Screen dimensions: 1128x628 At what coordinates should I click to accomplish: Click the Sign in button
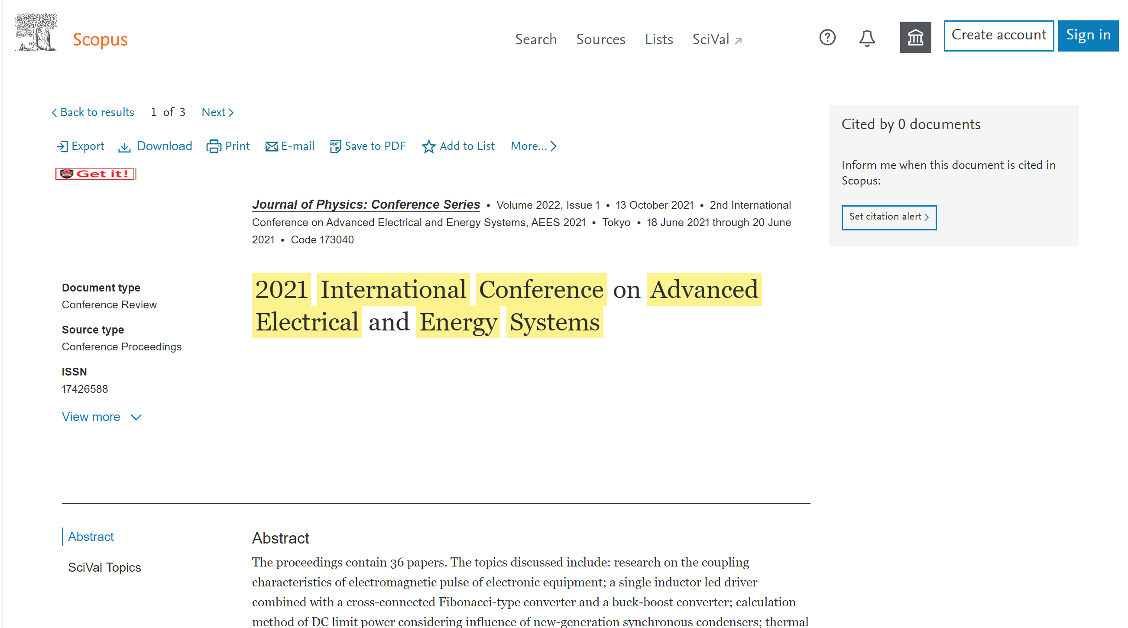click(x=1088, y=36)
